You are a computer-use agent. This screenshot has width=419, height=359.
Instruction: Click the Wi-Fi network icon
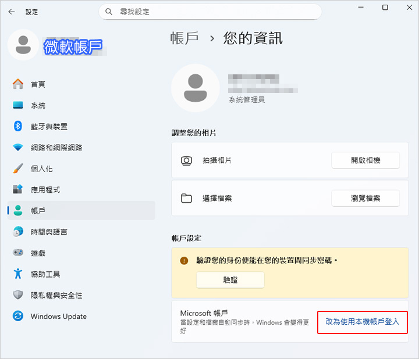click(18, 147)
